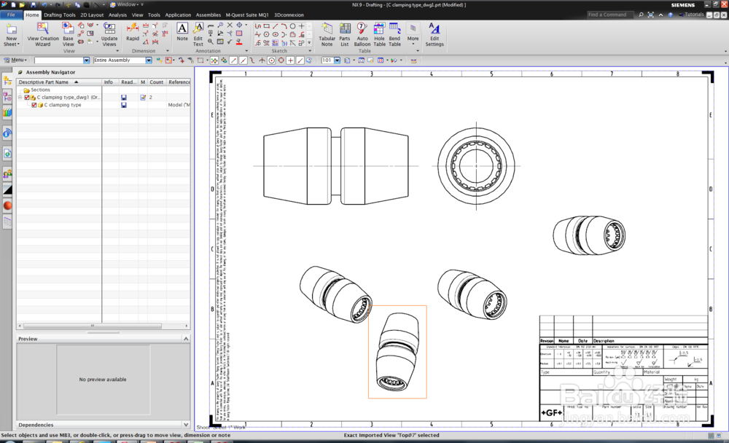Insert a Note annotation
This screenshot has height=443, width=729.
pos(182,31)
